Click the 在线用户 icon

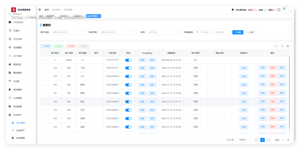[13, 130]
